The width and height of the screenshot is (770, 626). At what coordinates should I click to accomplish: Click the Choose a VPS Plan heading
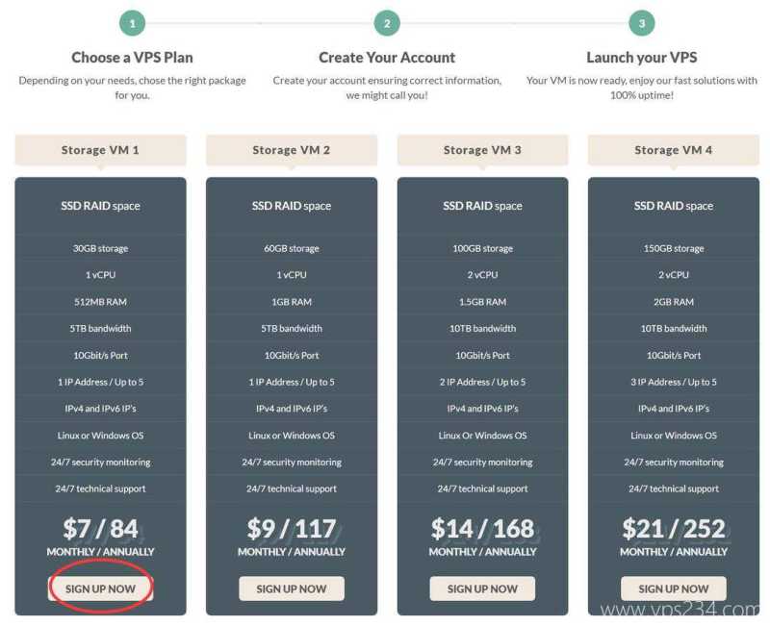tap(133, 57)
